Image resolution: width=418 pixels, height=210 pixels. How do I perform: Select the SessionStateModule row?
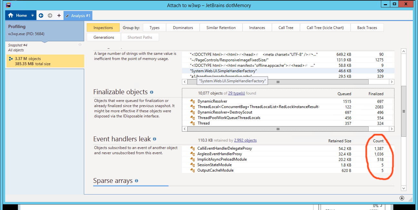click(x=288, y=165)
